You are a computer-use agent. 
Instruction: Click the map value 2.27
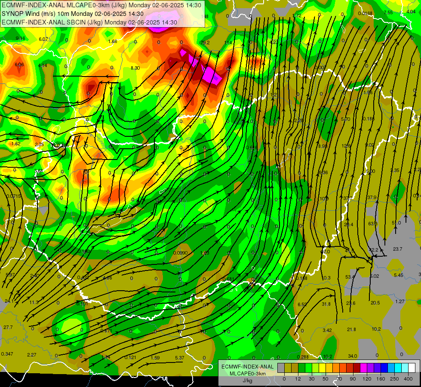[x=32, y=355]
